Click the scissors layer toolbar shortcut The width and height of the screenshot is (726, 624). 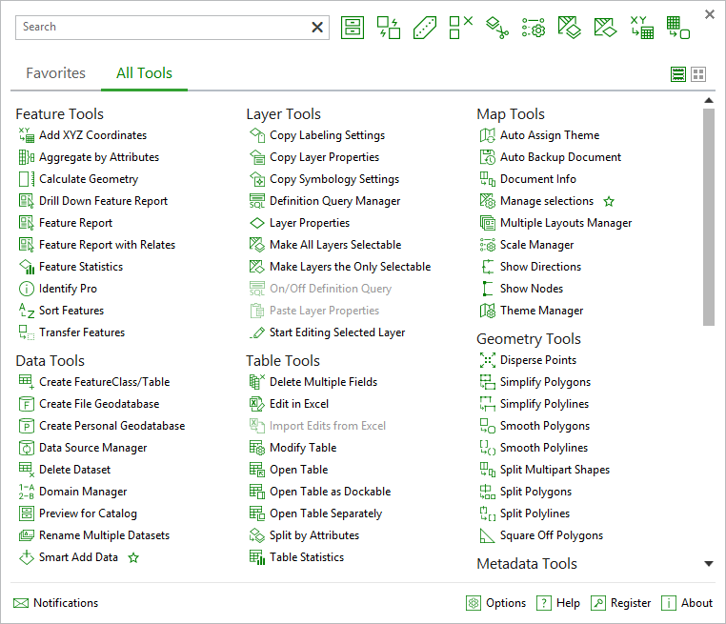pyautogui.click(x=496, y=28)
